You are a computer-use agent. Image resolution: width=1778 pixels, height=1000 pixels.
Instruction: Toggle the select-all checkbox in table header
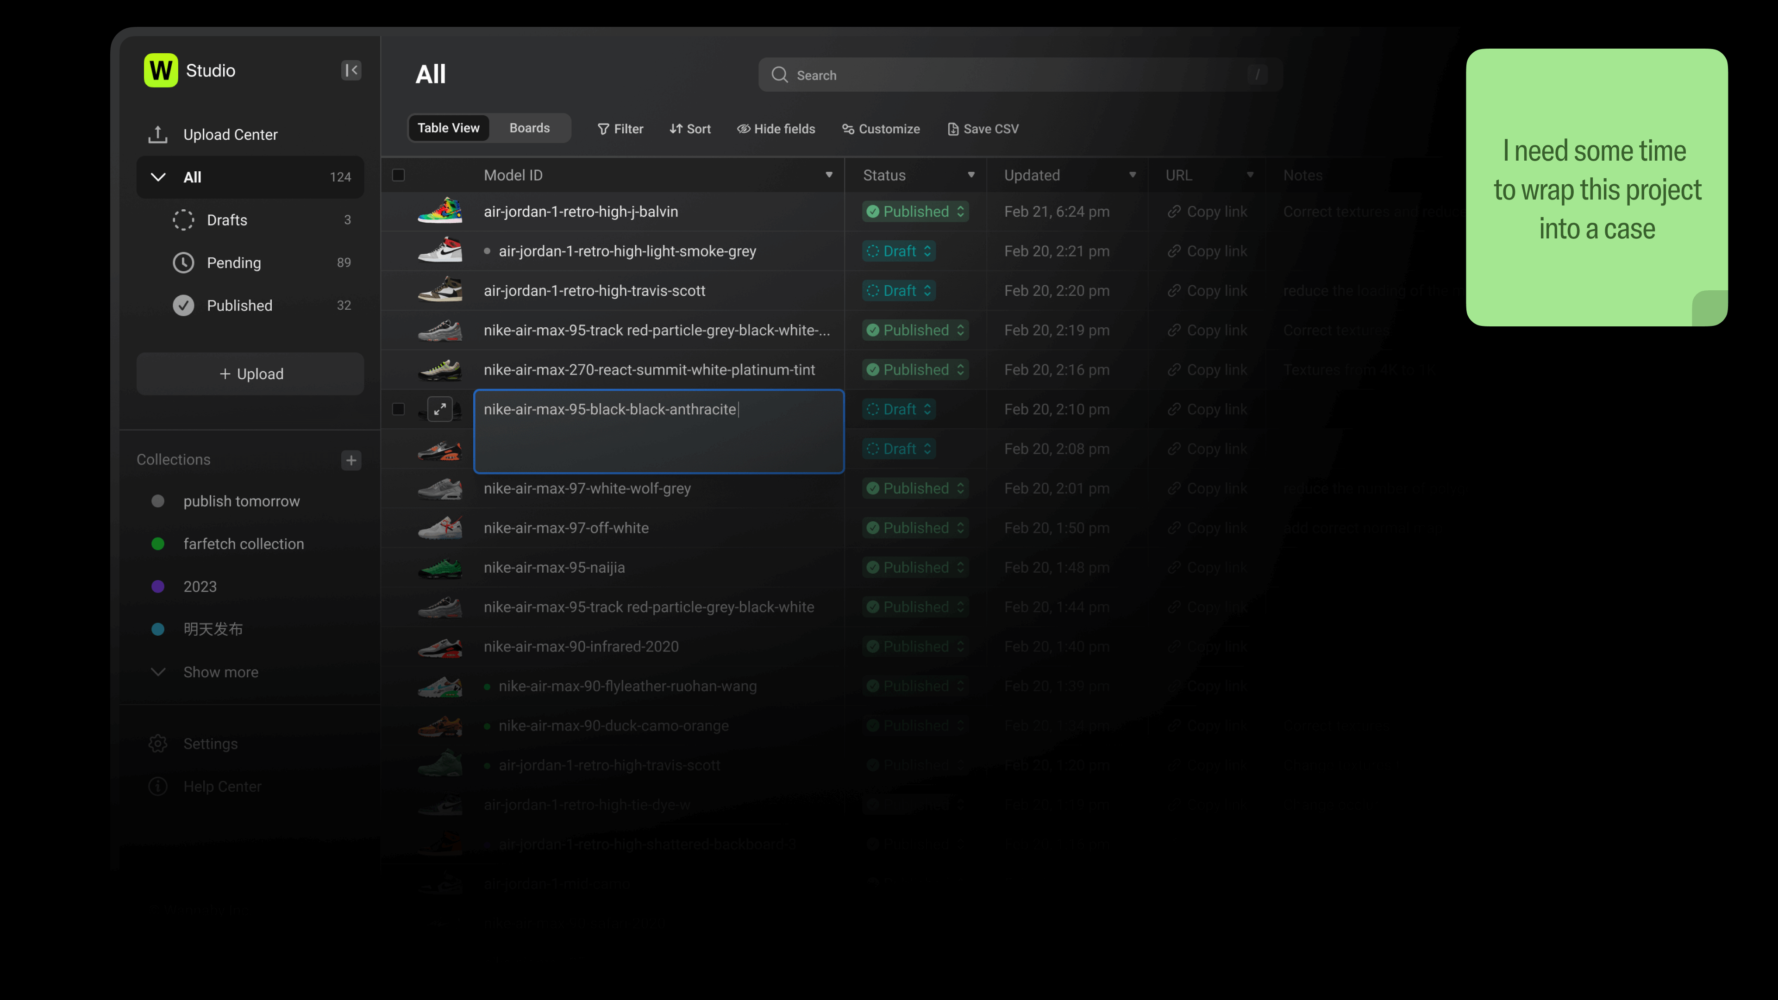(x=398, y=175)
